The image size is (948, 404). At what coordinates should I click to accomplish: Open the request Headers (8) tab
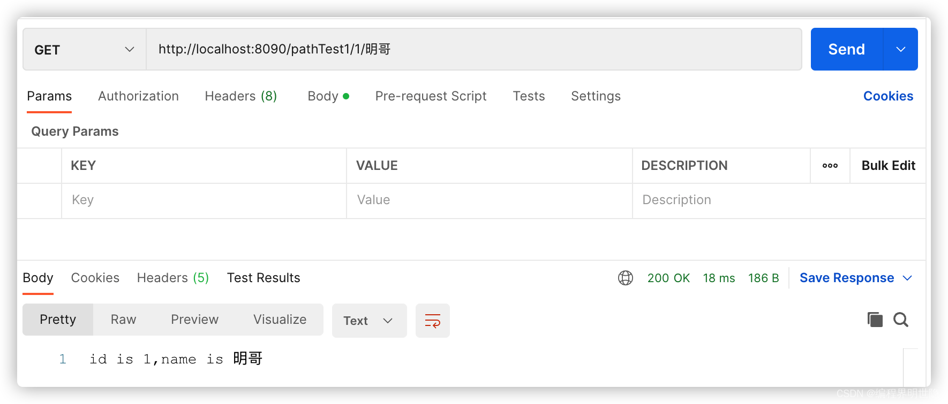[240, 96]
